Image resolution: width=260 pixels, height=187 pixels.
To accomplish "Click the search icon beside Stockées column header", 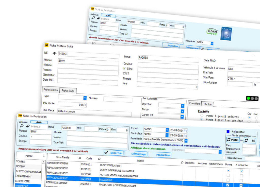I will click(182, 162).
